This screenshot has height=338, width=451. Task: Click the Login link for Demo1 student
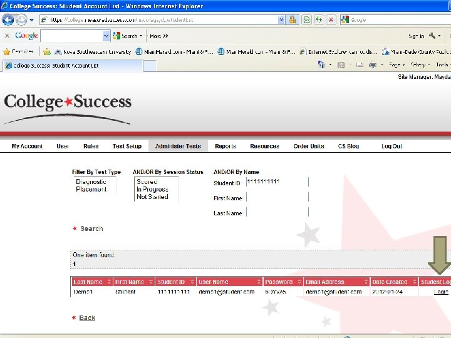click(441, 292)
